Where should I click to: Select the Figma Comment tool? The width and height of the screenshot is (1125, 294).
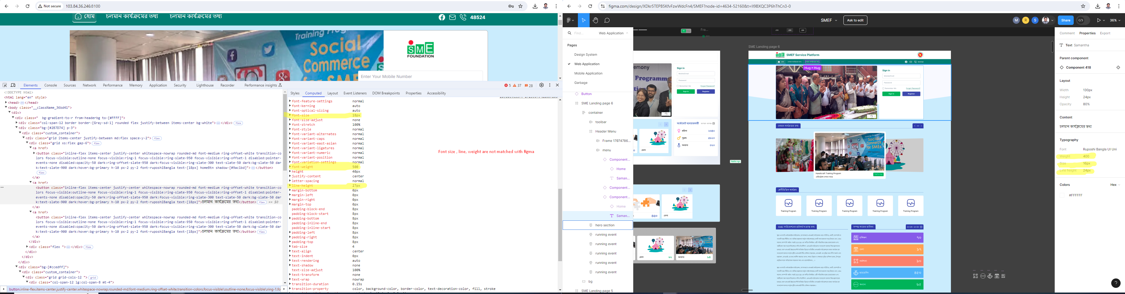pos(607,20)
